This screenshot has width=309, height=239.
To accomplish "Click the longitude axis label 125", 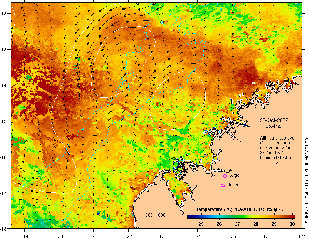I will [232, 236].
